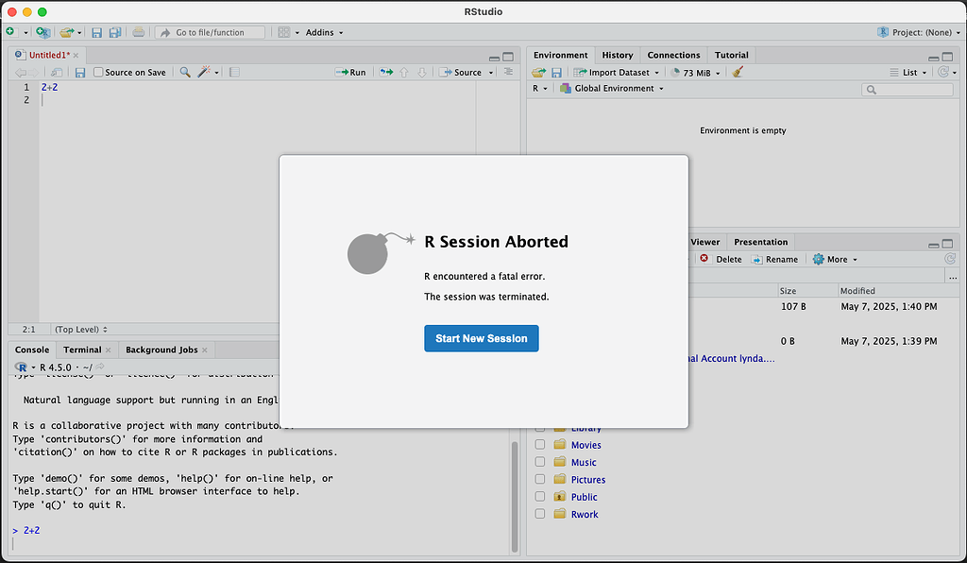Image resolution: width=967 pixels, height=563 pixels.
Task: Enable the Source on Save checkbox
Action: tap(99, 72)
